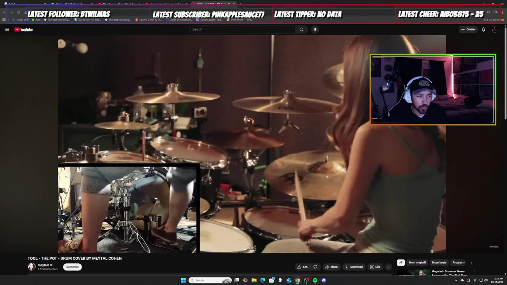Screen dimensions: 507x285
Task: Open more actions ellipsis under the video
Action: click(x=389, y=267)
